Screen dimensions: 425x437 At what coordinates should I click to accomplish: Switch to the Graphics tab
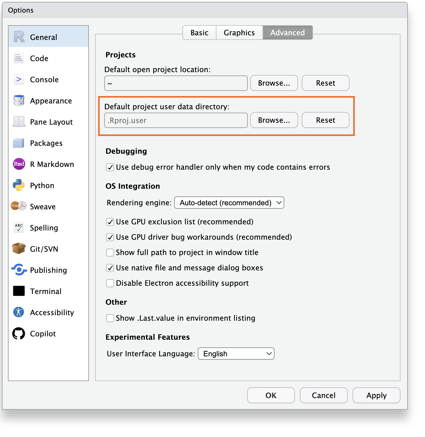coord(239,33)
